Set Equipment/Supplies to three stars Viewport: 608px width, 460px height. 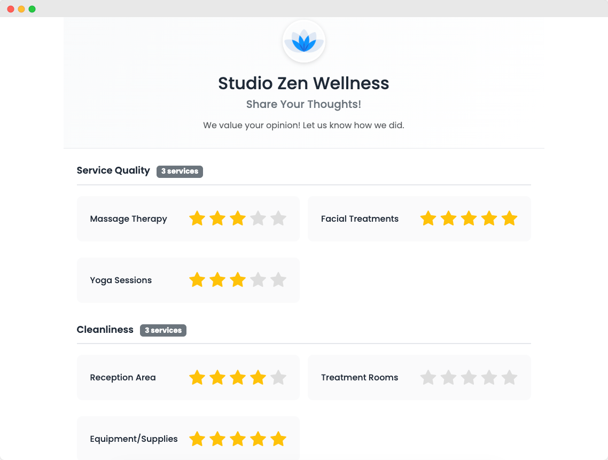click(x=238, y=439)
